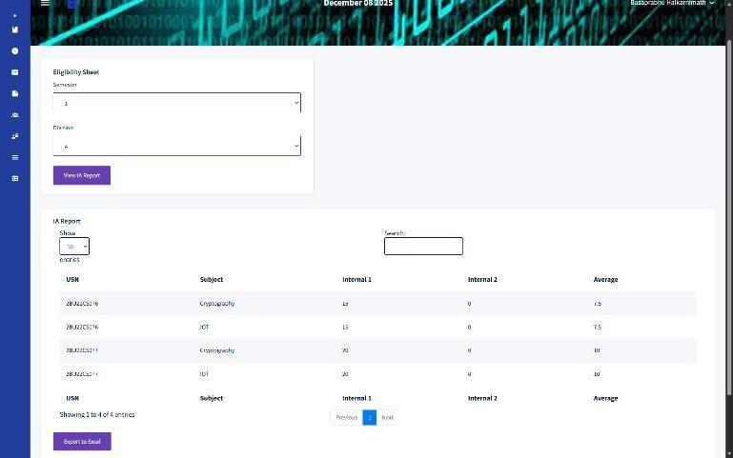
Task: Click the USN cell in the first row
Action: pyautogui.click(x=82, y=304)
